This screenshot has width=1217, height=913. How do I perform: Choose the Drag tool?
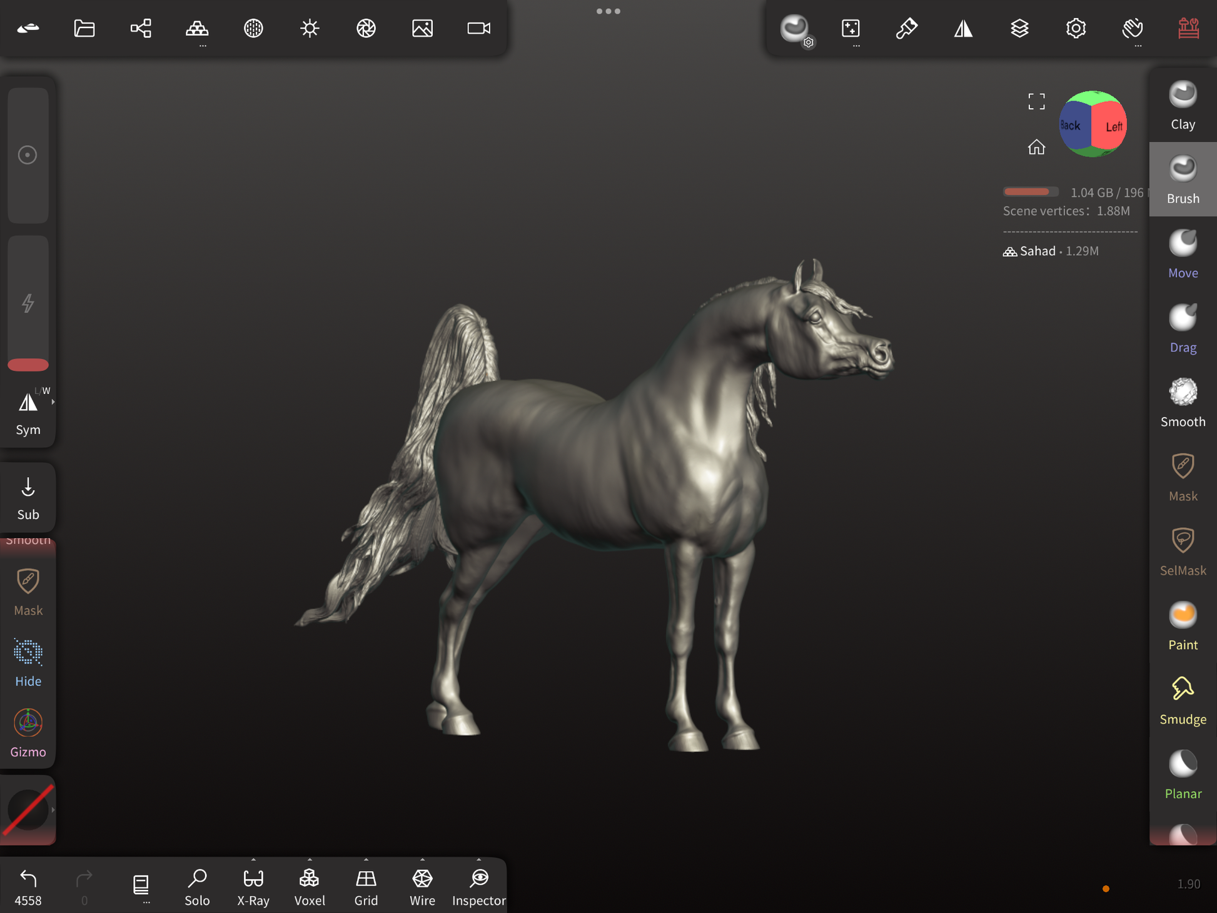coord(1182,329)
